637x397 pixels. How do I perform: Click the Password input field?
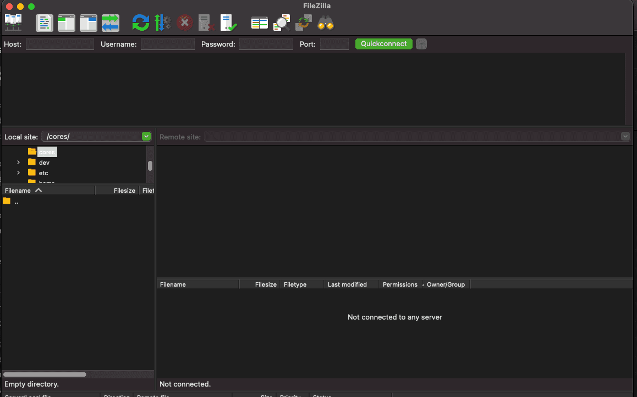point(266,44)
